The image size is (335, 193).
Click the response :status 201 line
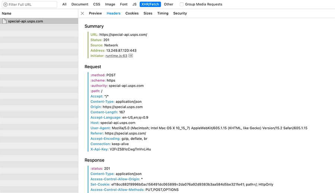click(x=100, y=169)
